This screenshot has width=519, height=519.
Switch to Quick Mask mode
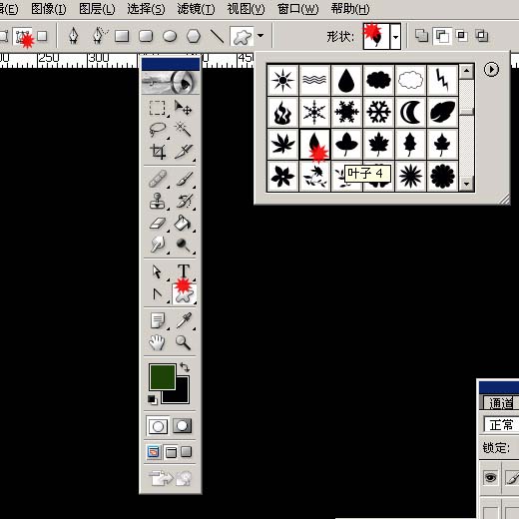[x=182, y=426]
